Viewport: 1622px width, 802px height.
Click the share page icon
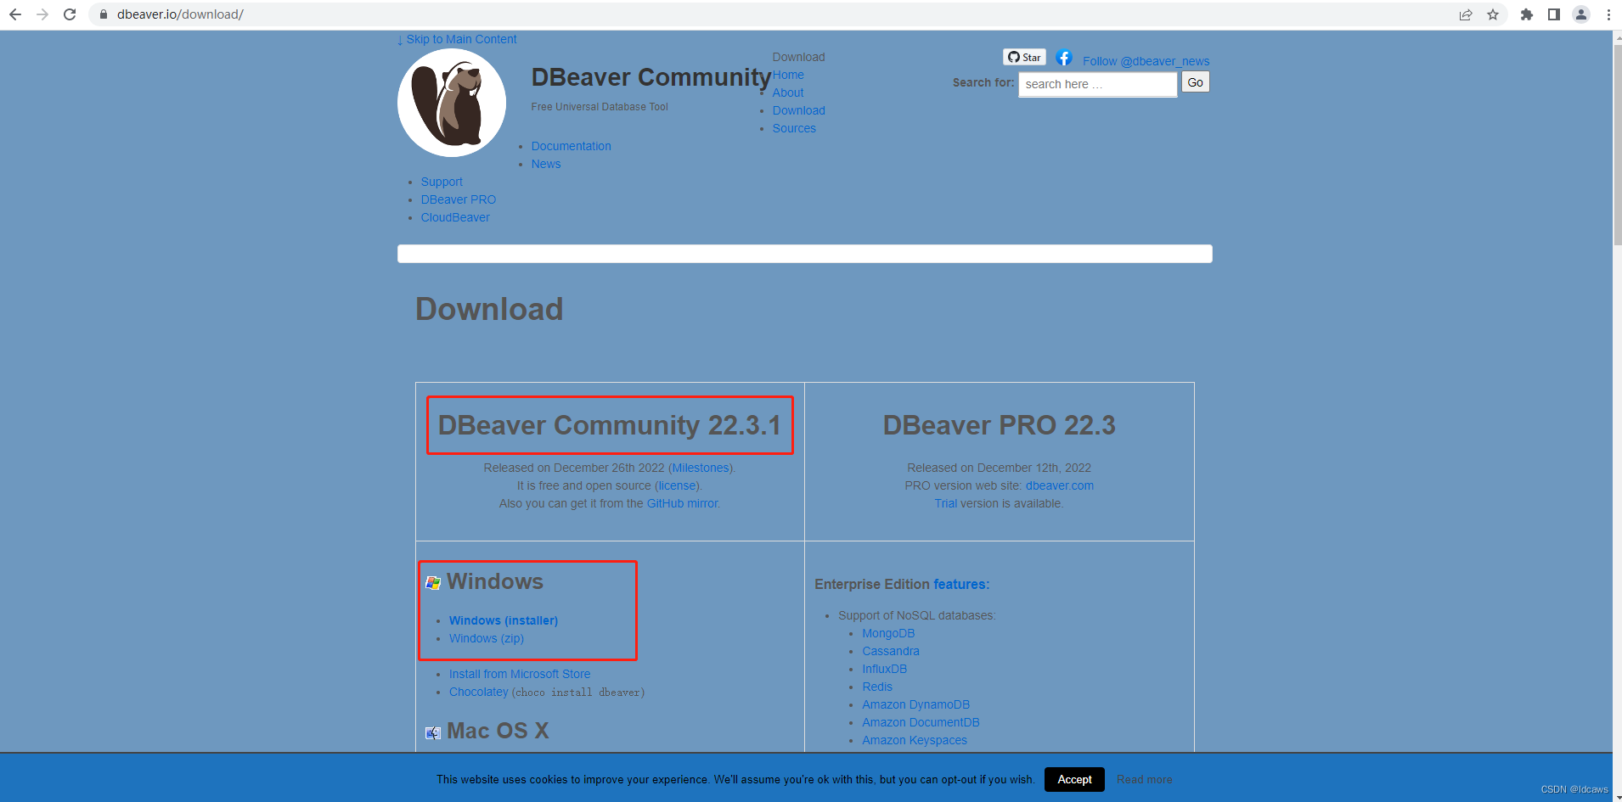(x=1466, y=14)
